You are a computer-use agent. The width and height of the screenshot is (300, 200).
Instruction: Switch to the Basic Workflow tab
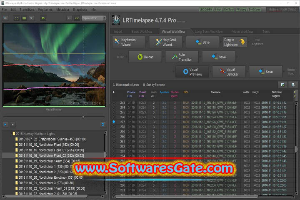(x=142, y=32)
